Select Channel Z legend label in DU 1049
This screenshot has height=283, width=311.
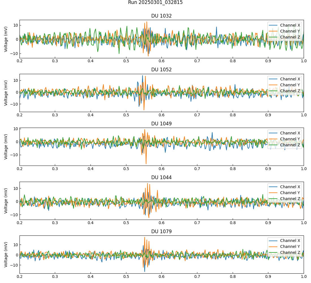(290, 145)
